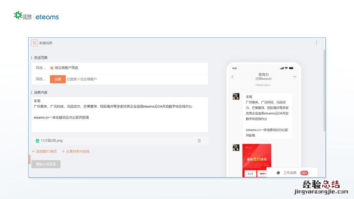Click the 新建消息 title text
Screen dimensions: 354x199
pyautogui.click(x=46, y=43)
